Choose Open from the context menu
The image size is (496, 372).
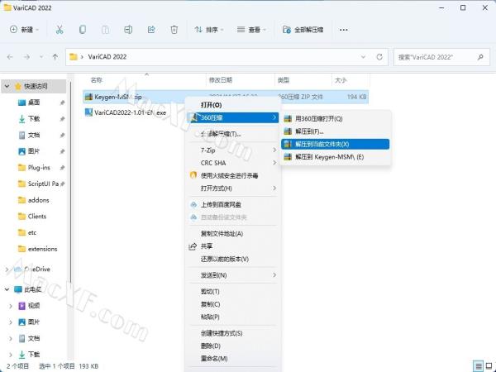pyautogui.click(x=232, y=105)
